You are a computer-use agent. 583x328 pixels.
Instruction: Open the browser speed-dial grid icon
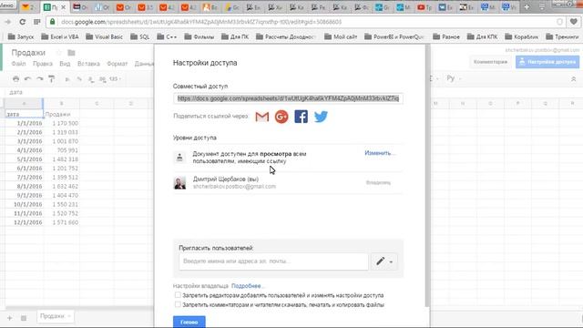pyautogui.click(x=36, y=22)
